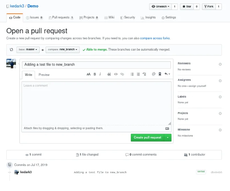This screenshot has width=230, height=191.
Task: Click the Create pull request button
Action: coord(147,138)
